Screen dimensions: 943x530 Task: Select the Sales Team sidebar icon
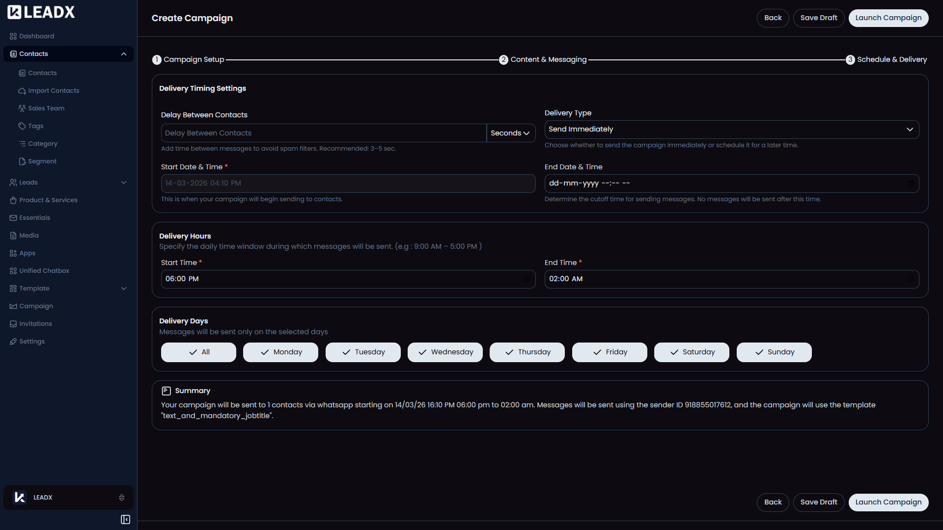22,108
